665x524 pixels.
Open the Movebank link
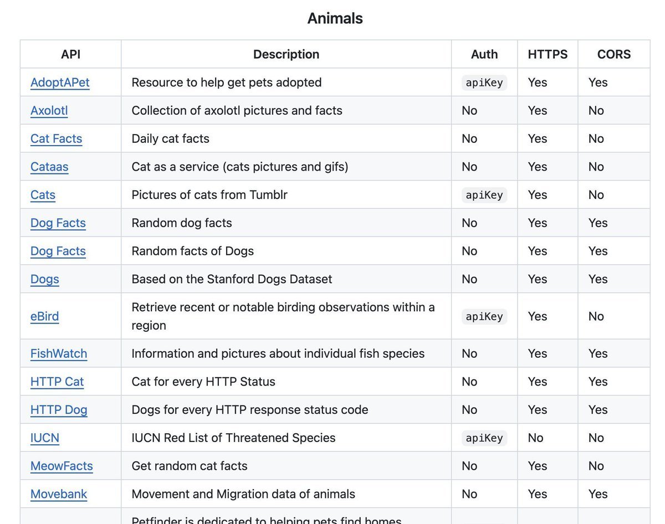coord(59,494)
